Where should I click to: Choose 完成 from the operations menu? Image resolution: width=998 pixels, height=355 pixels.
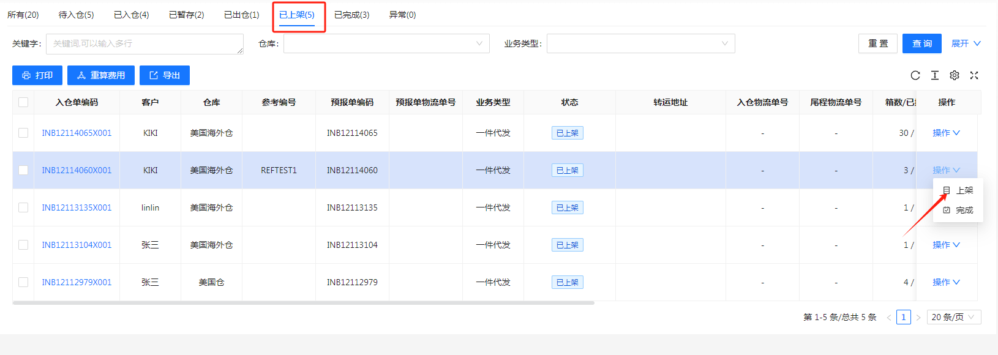[959, 210]
